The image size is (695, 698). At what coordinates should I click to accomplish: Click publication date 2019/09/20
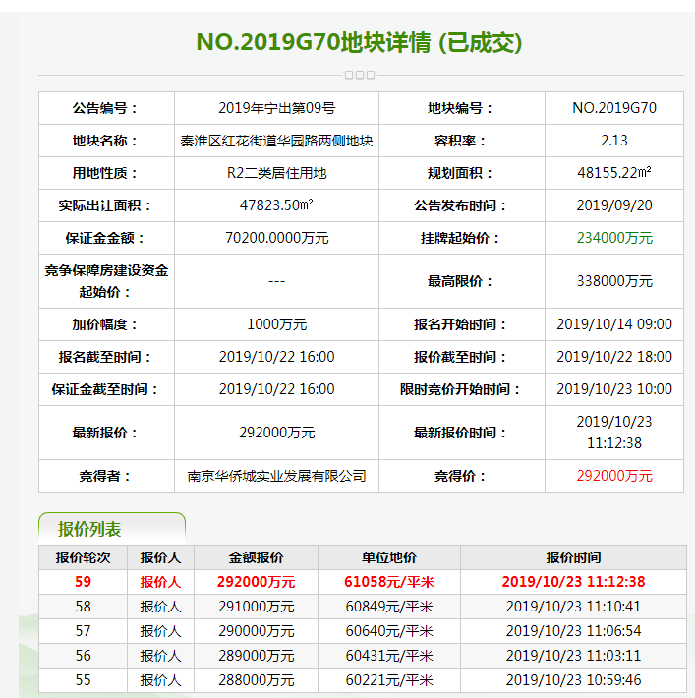click(x=614, y=205)
